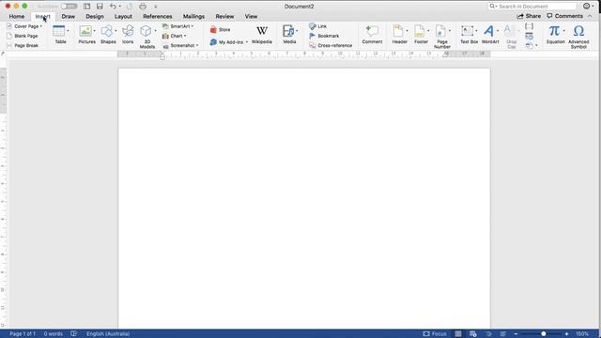Screen dimensions: 601x338
Task: Insert a Blank Page
Action: click(x=23, y=36)
